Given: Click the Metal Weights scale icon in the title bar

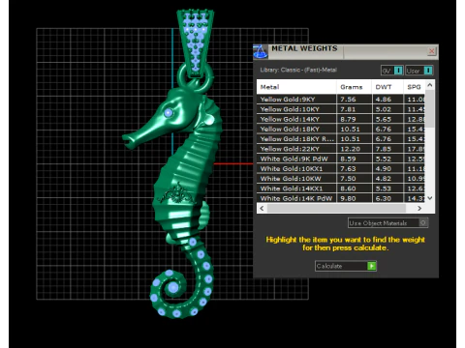Looking at the screenshot, I should pyautogui.click(x=261, y=51).
